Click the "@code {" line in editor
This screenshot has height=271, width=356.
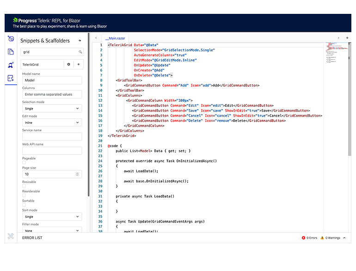(115, 146)
